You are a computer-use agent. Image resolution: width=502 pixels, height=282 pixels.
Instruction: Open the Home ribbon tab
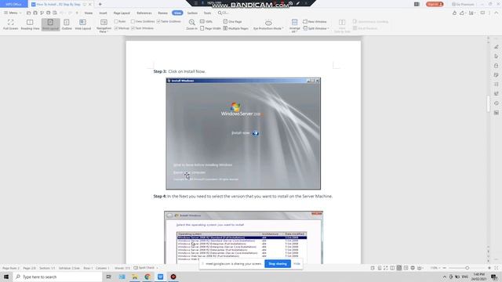pos(89,13)
